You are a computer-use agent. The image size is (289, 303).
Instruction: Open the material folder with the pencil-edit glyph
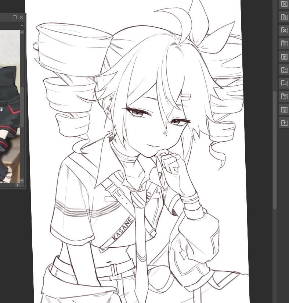click(x=284, y=96)
